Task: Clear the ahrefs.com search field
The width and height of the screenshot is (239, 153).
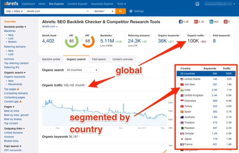Action: tap(87, 11)
